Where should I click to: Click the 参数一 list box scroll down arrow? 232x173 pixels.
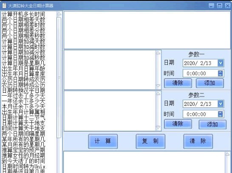[x=158, y=86]
